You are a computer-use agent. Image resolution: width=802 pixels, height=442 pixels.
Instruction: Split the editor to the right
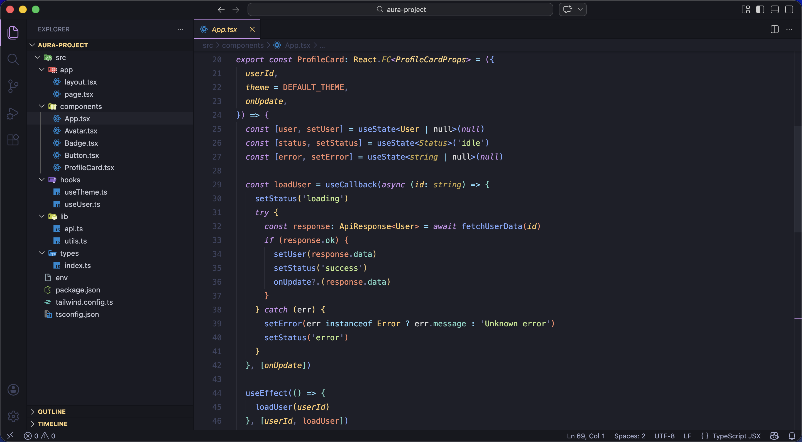(x=775, y=29)
